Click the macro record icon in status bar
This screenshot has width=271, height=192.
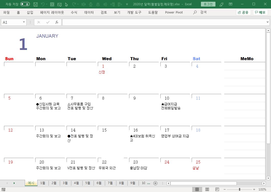4,190
